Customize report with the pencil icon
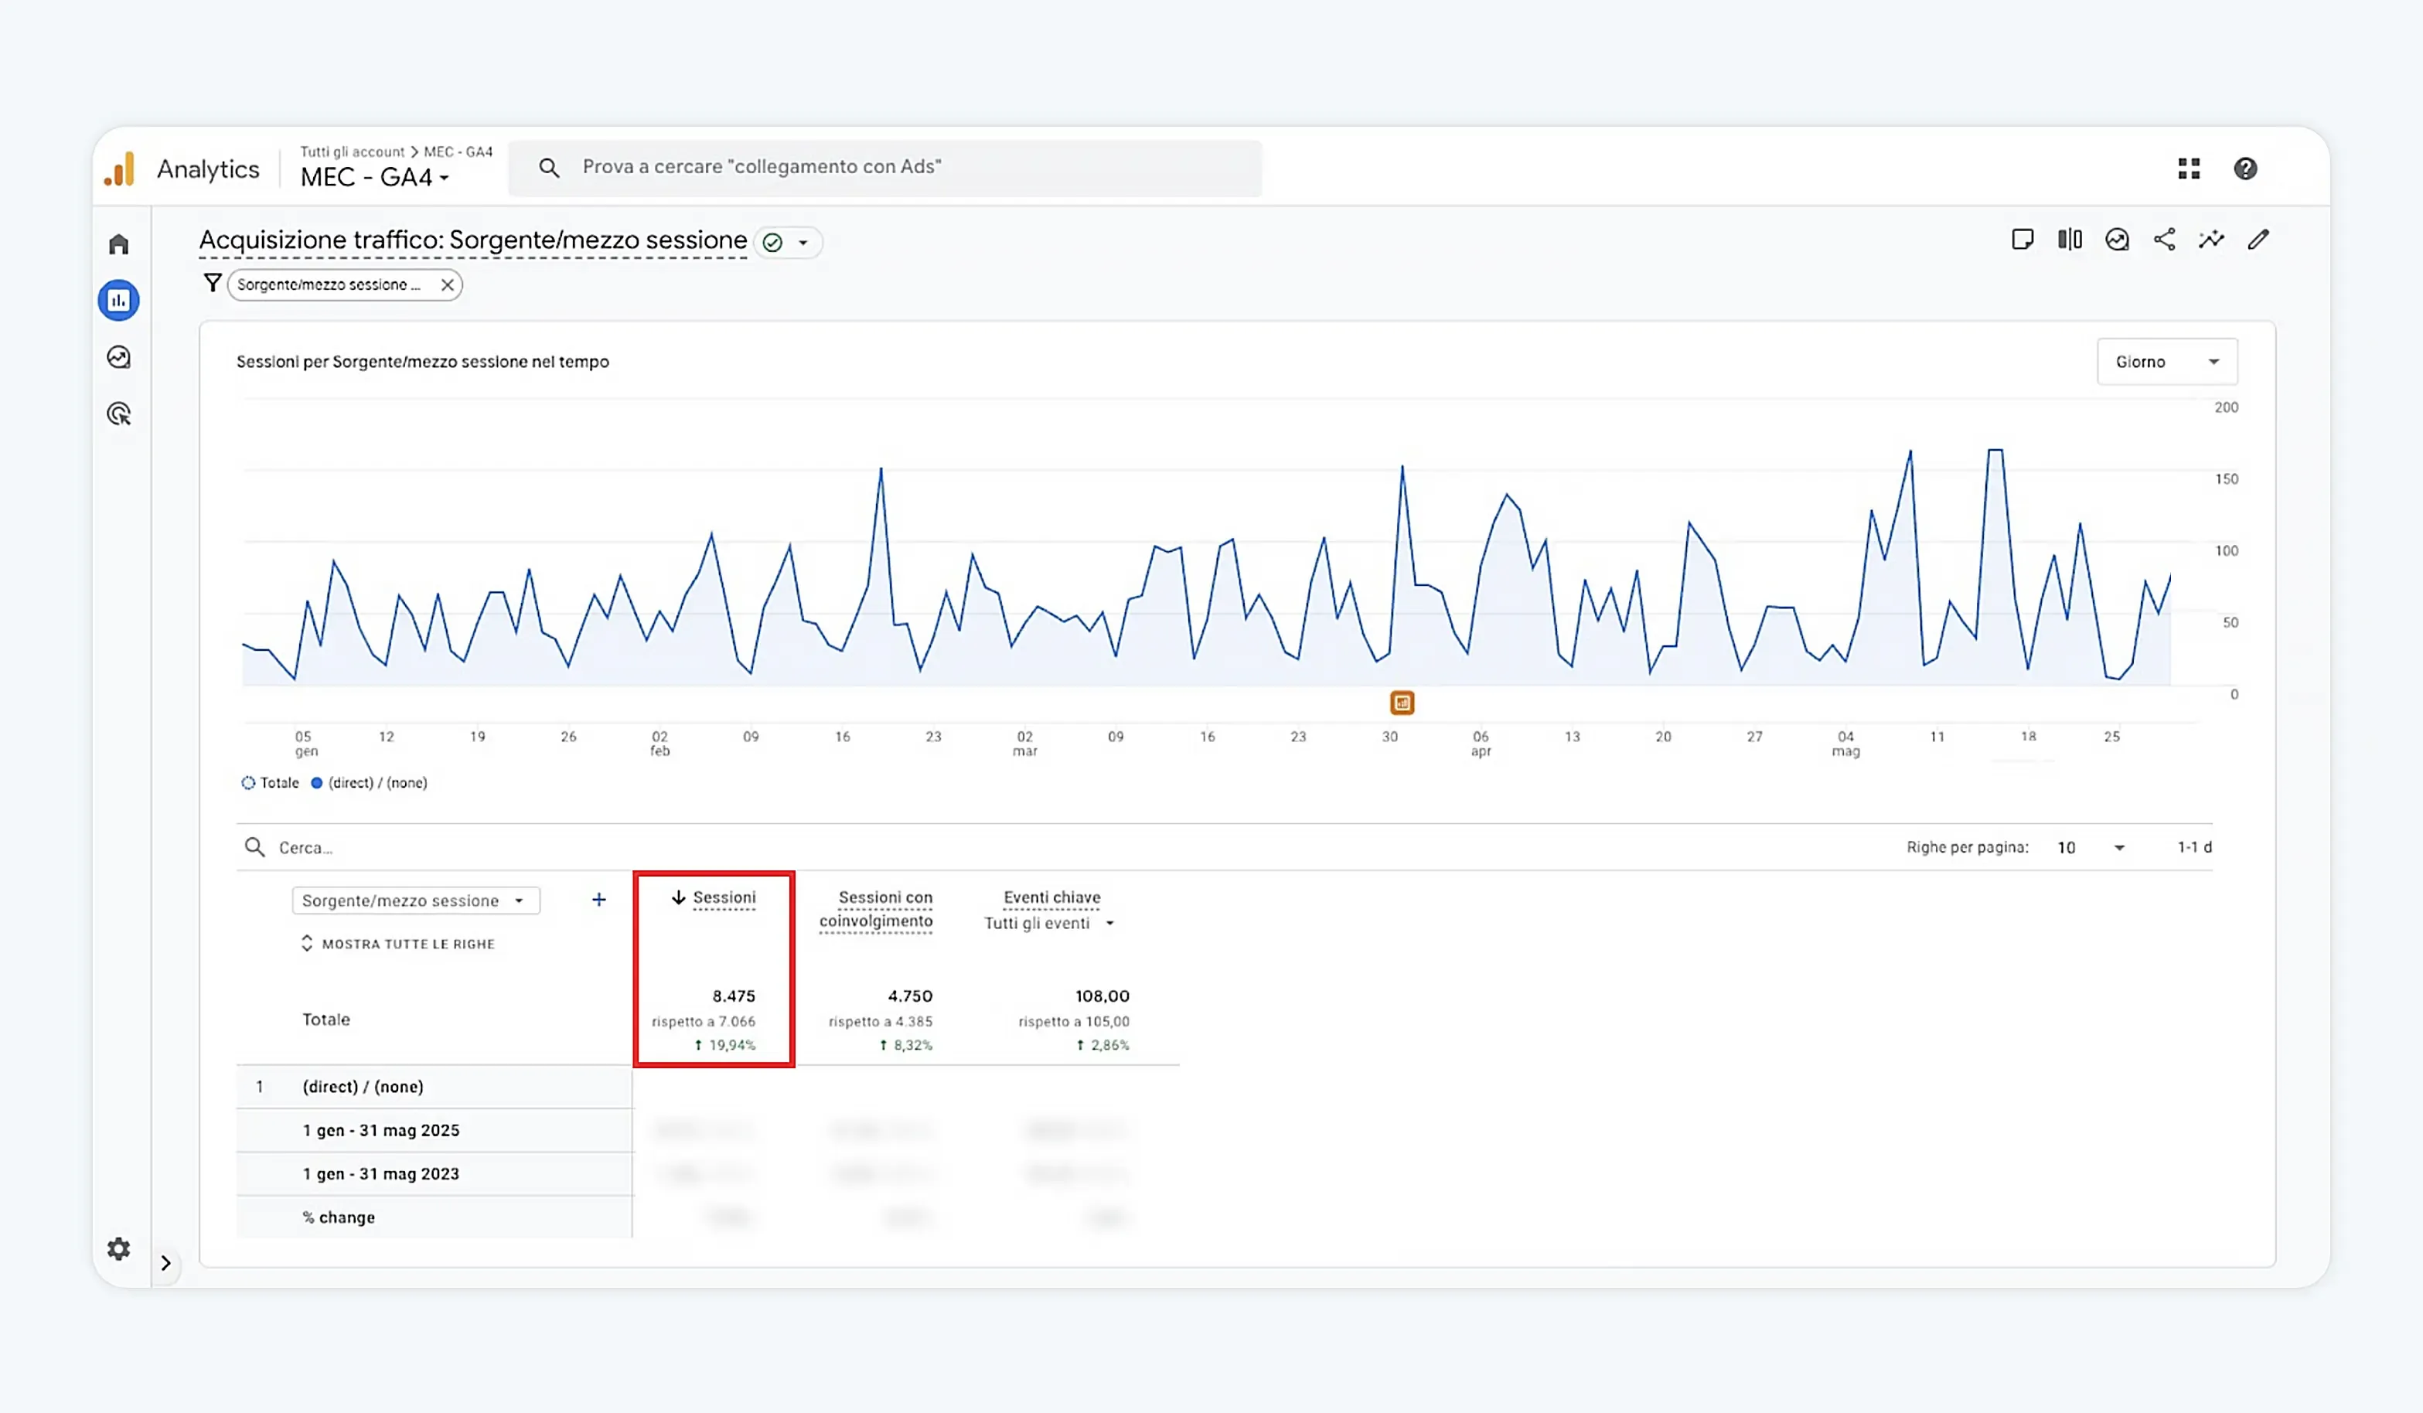This screenshot has height=1413, width=2423. point(2258,240)
